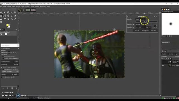Open the Colors menu
Screen dimensions: 179x101
(x=27, y=7)
